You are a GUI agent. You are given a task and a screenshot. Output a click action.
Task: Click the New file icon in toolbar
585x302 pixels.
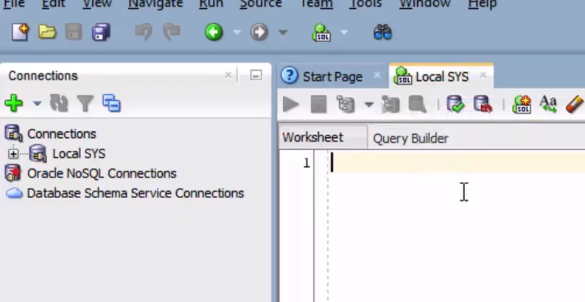point(20,32)
